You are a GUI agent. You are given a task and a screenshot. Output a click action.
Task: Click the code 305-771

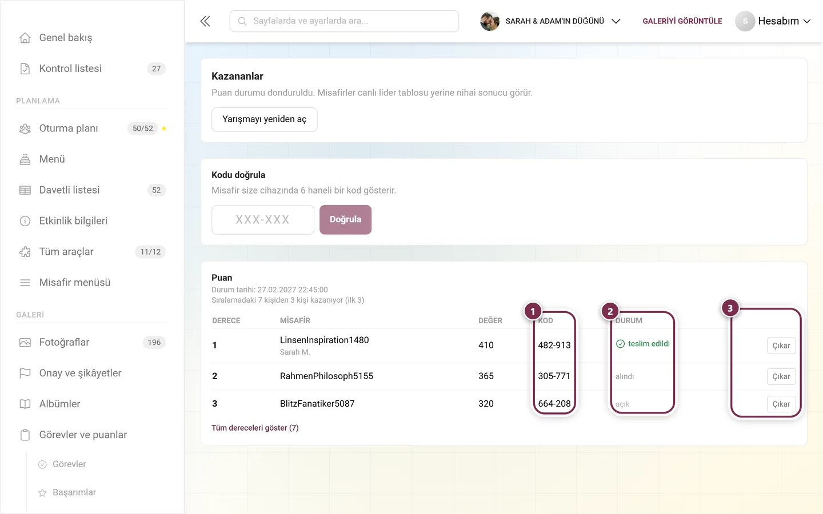click(554, 376)
